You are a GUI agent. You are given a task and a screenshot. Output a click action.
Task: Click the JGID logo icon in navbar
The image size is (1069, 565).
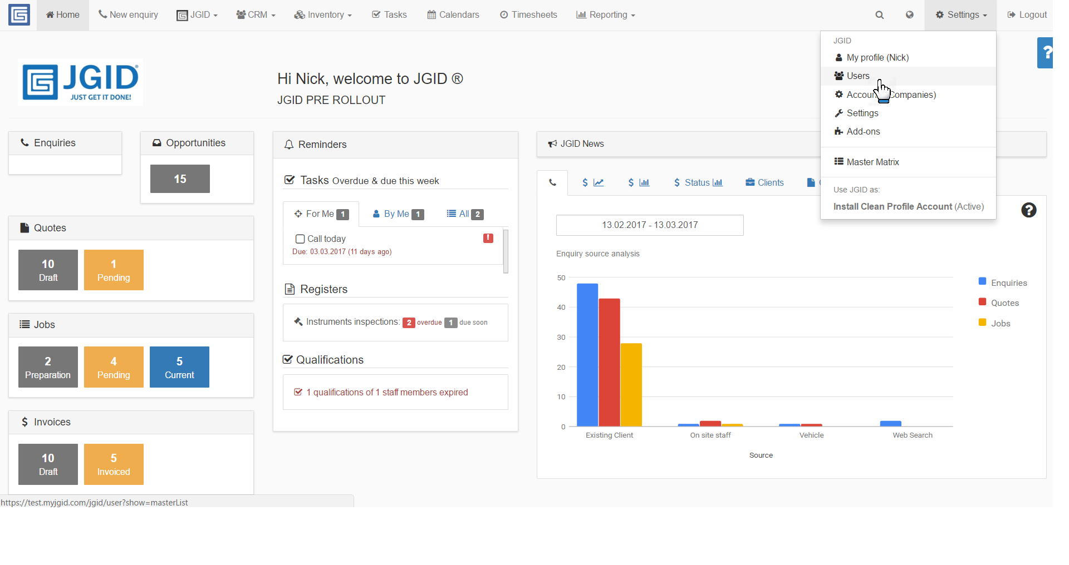tap(19, 15)
